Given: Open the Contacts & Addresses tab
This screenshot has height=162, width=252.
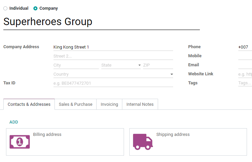Looking at the screenshot, I should (29, 104).
